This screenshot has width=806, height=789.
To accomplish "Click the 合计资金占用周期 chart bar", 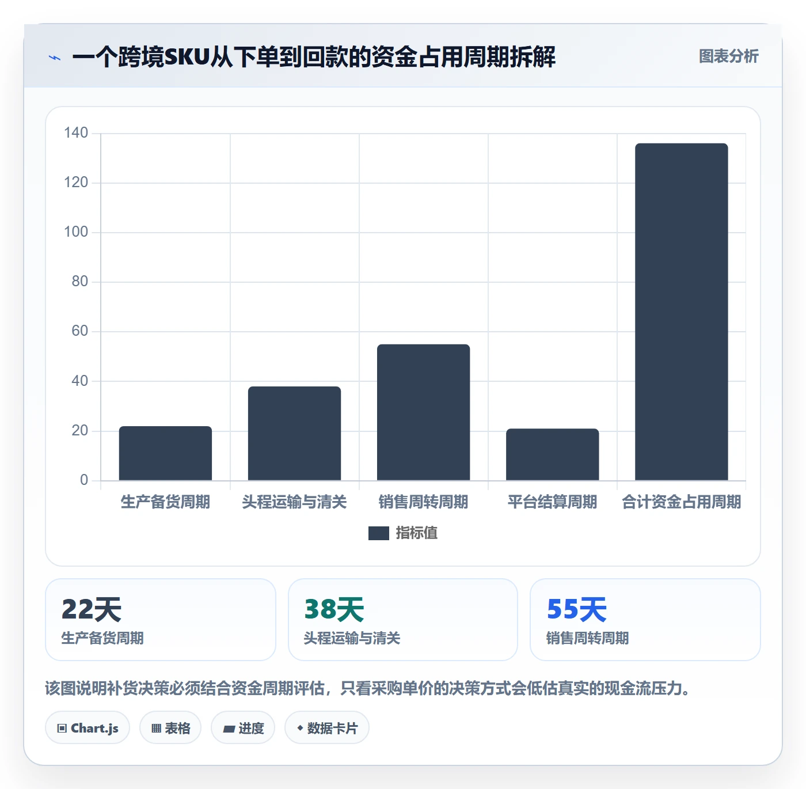I will [681, 312].
